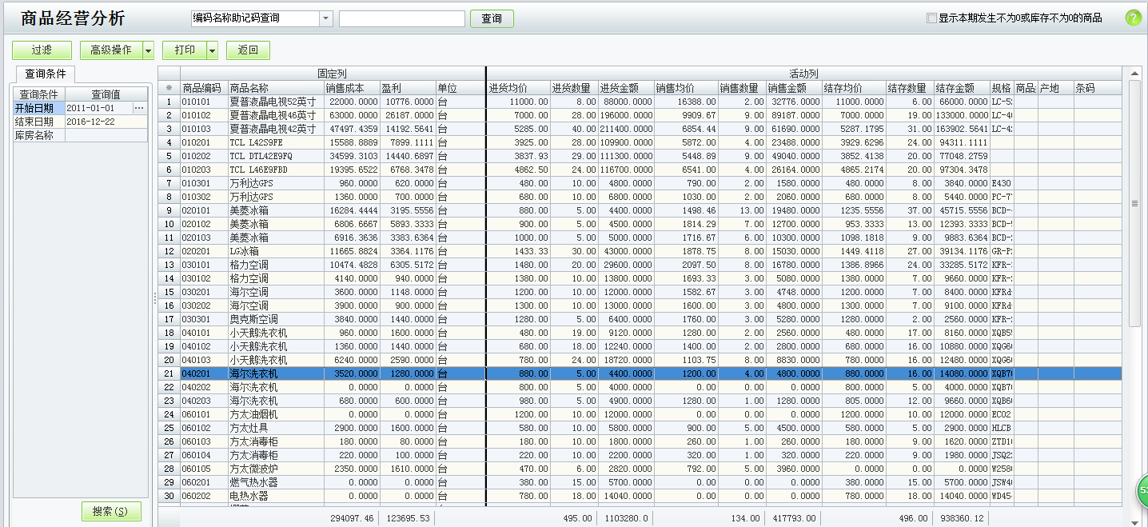
Task: Click the 查询 button
Action: (492, 18)
